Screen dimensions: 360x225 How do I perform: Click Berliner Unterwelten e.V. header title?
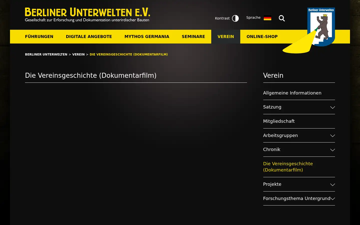pyautogui.click(x=87, y=12)
